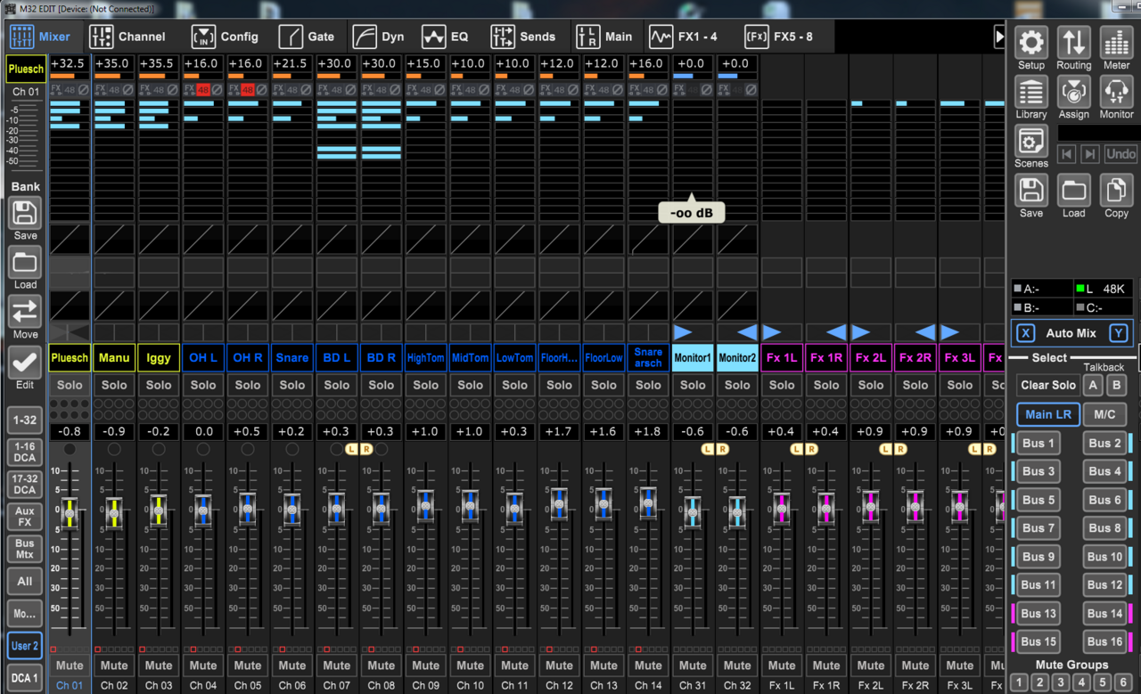1141x694 pixels.
Task: Invert phase on the BD L channel
Action: coord(350,89)
